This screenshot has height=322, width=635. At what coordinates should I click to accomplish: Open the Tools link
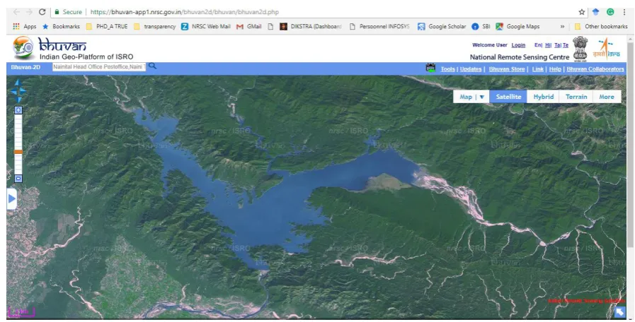tap(447, 69)
